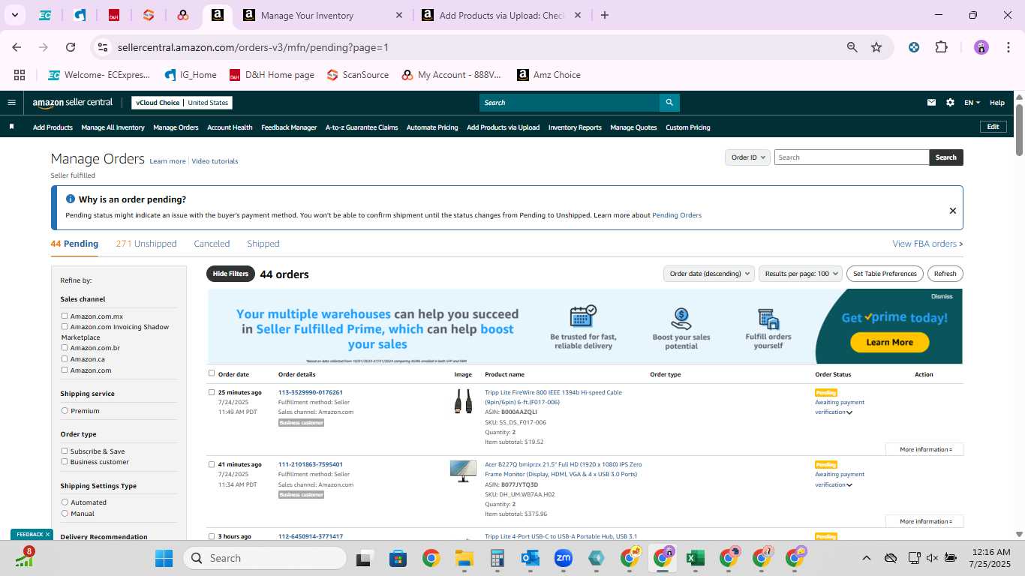
Task: Check the Subscribe & Save order type
Action: coord(65,451)
